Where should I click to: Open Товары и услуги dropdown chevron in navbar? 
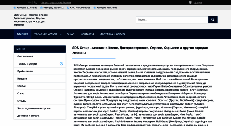coord(61,34)
